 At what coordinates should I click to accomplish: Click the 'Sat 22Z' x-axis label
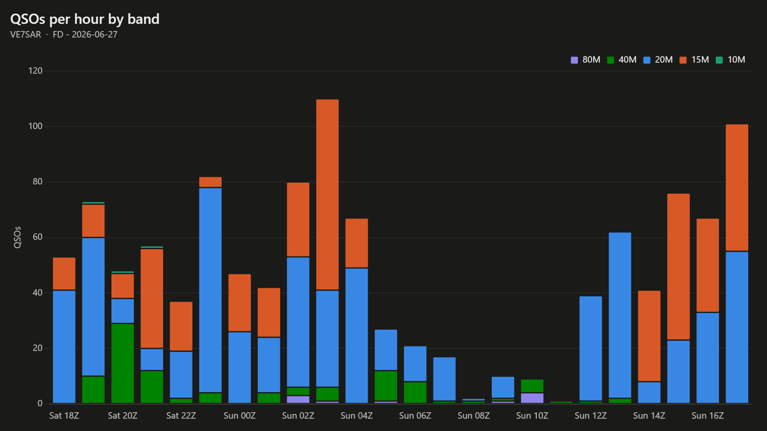tap(181, 416)
